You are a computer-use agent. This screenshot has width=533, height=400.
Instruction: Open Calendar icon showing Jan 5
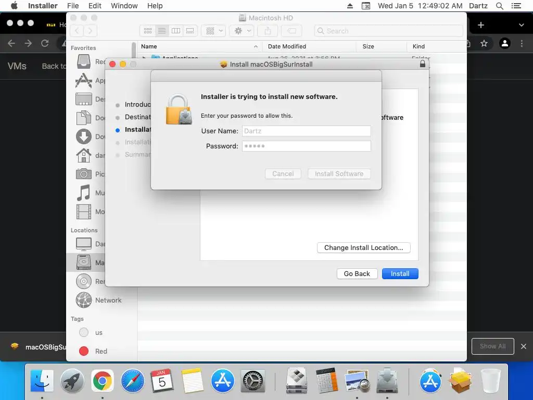(162, 381)
